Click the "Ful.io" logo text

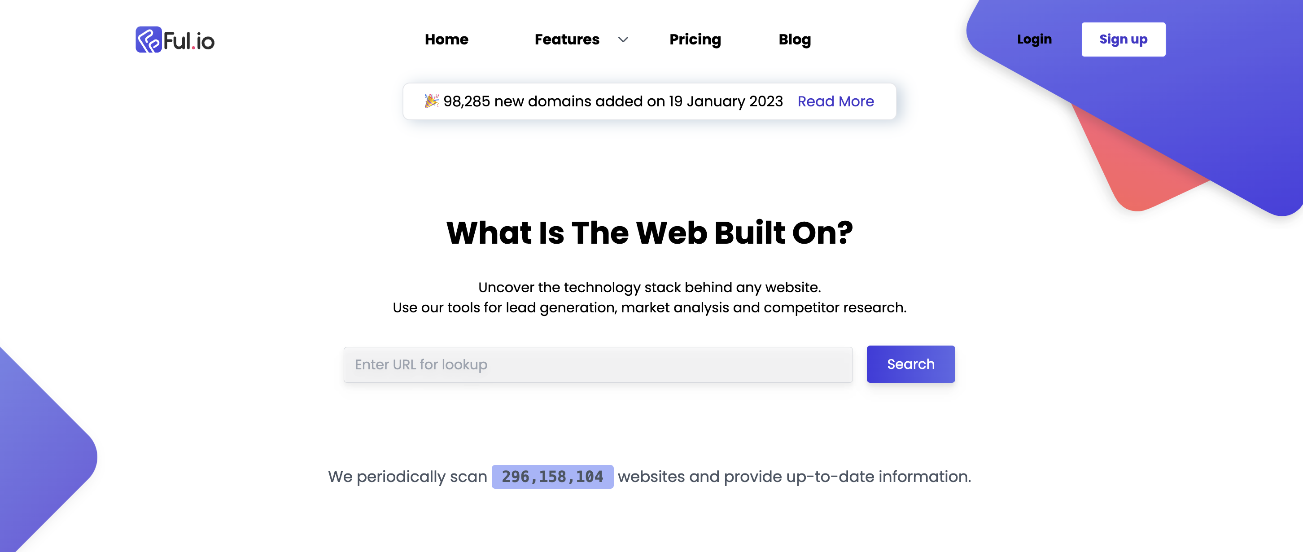189,41
